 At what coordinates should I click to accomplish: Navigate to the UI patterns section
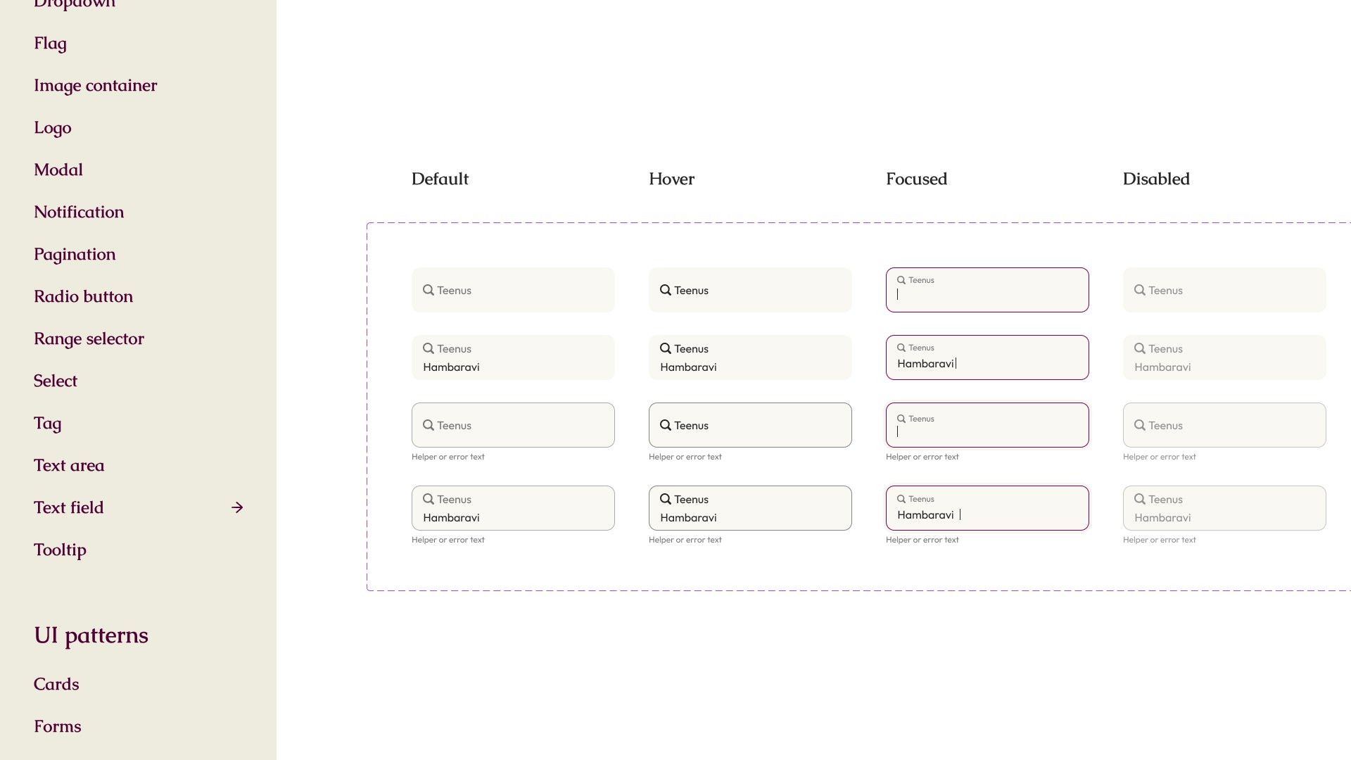pyautogui.click(x=91, y=635)
